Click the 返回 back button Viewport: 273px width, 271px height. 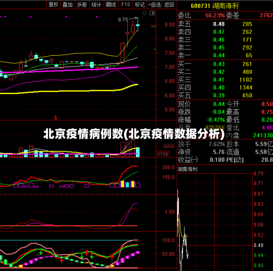[169, 4]
